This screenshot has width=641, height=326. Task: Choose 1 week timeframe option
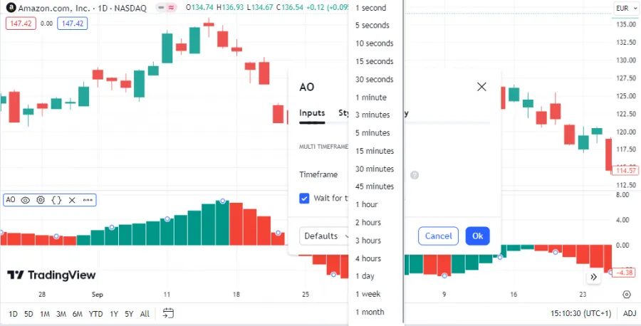[x=368, y=294]
